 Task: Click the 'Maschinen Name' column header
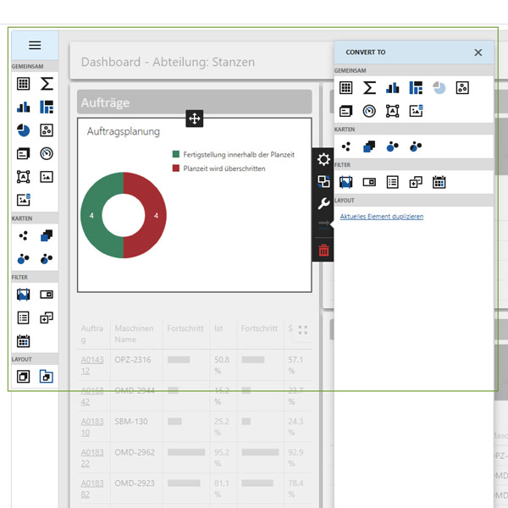tap(134, 334)
